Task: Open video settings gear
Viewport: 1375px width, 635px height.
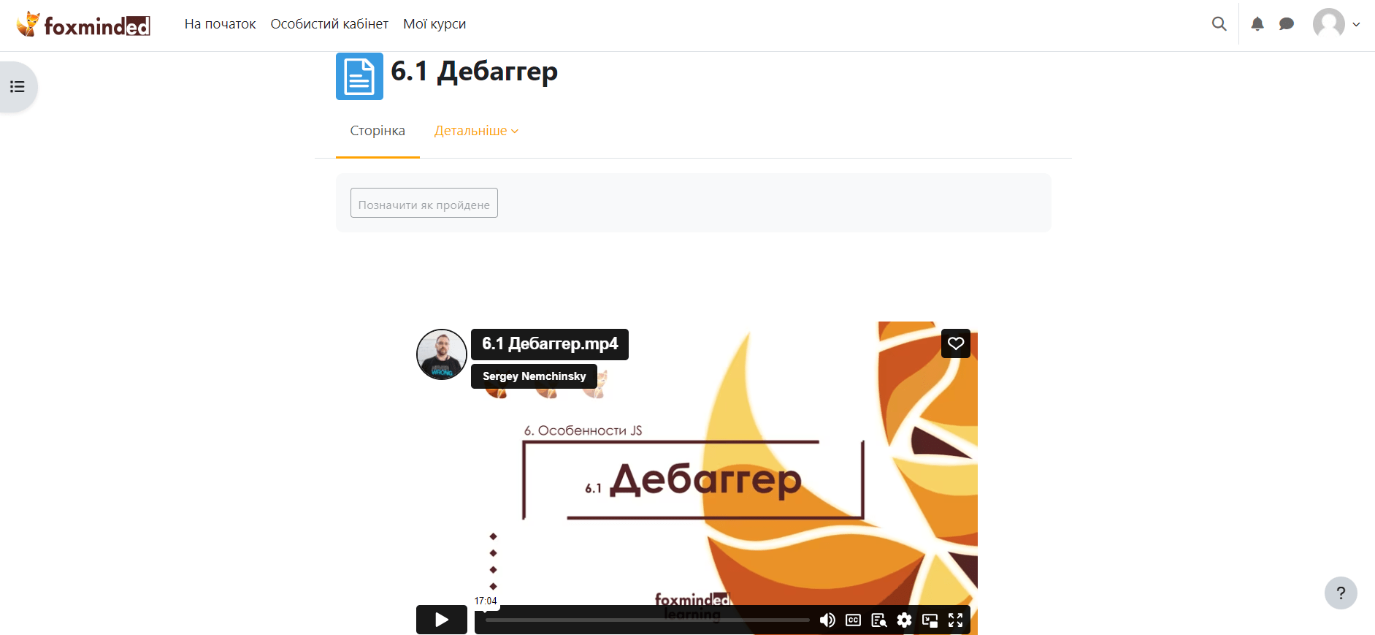Action: (x=904, y=620)
